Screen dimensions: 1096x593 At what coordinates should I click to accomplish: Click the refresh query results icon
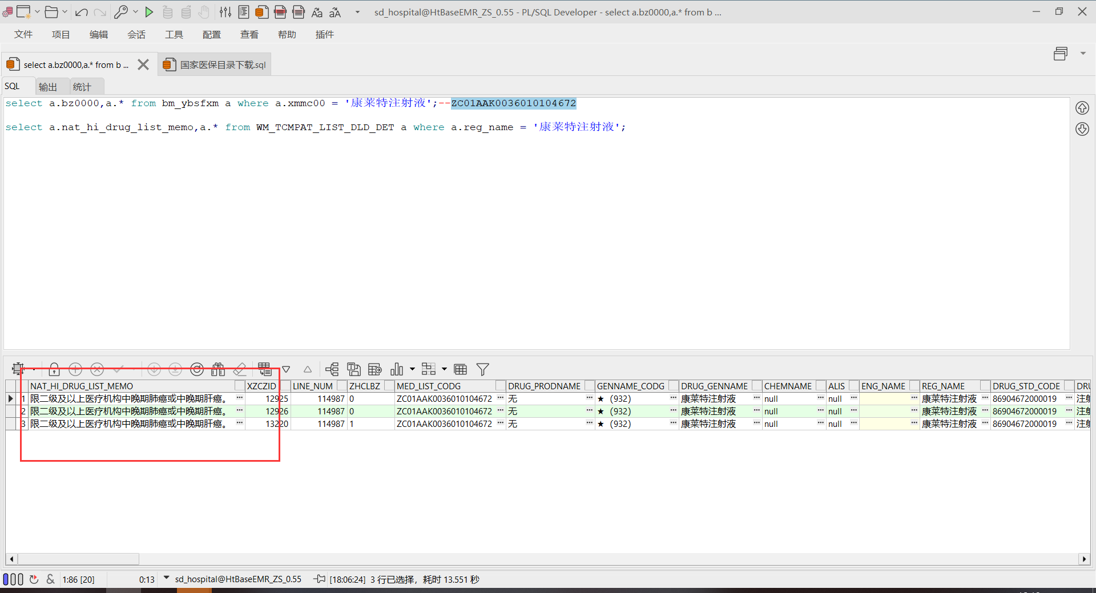(197, 369)
